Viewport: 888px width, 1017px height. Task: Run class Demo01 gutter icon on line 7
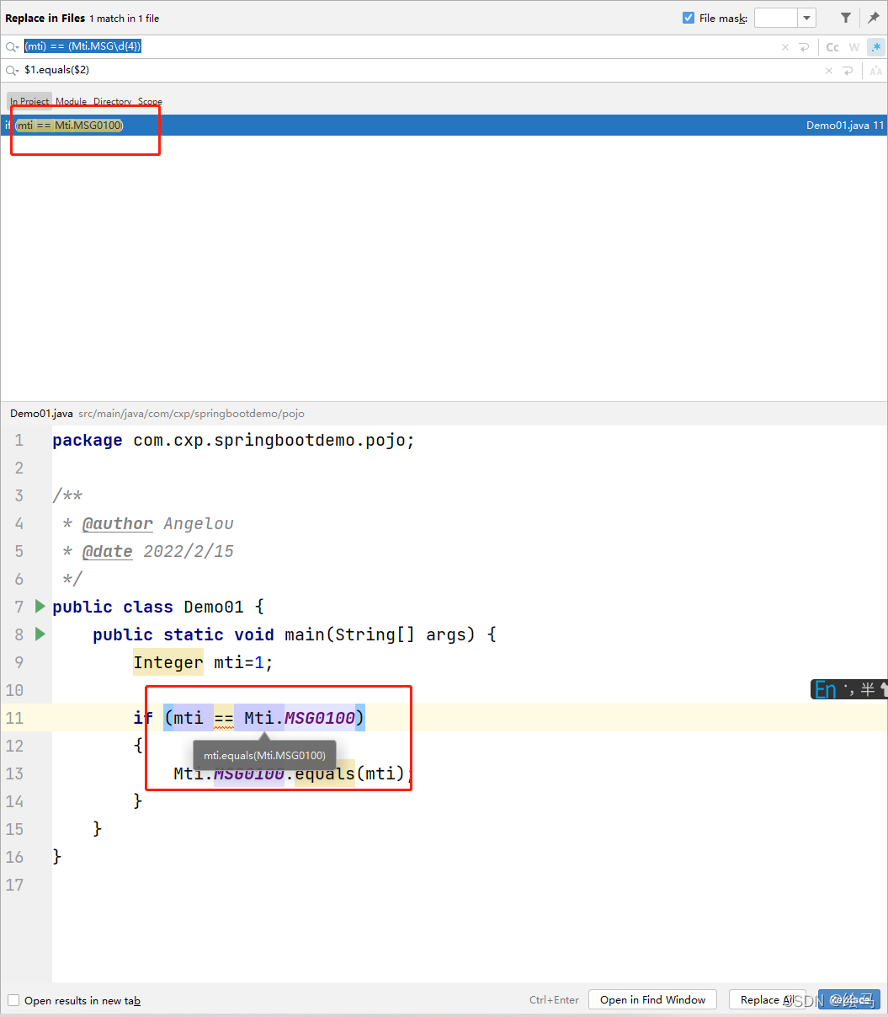(40, 606)
